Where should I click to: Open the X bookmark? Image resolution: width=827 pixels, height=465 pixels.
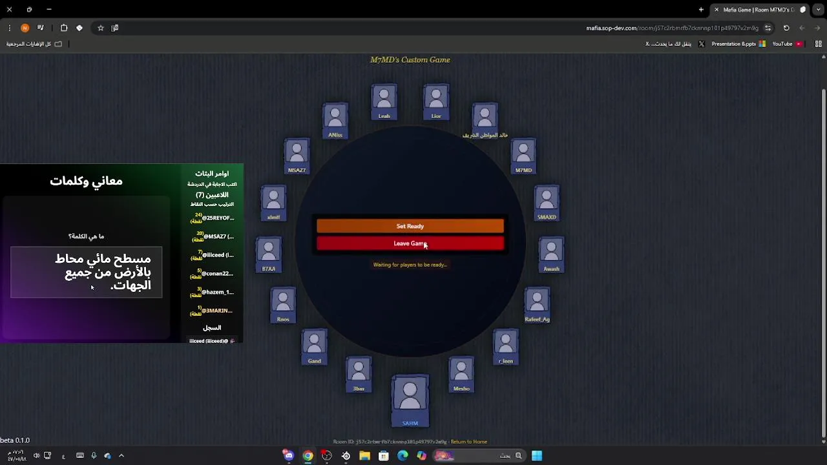(675, 44)
